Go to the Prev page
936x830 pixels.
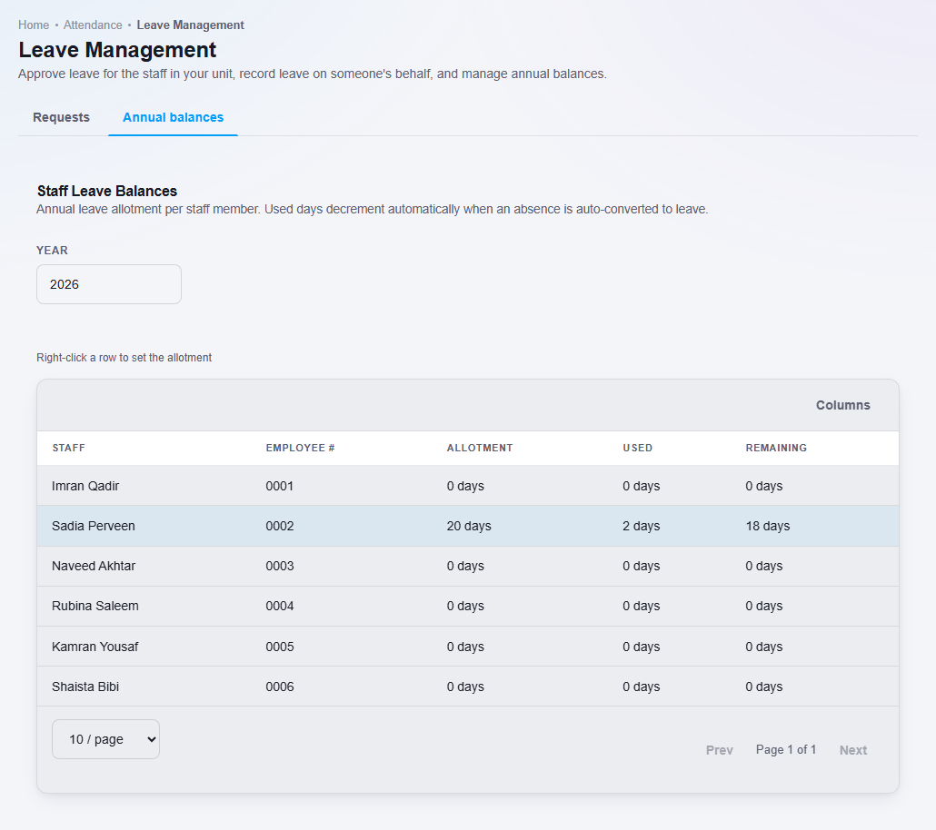pos(720,750)
